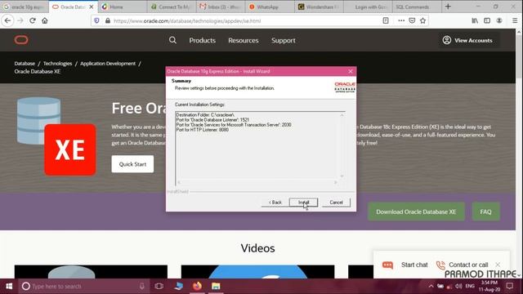Open the notification center icon
Screen dimensions: 523x294
509,286
